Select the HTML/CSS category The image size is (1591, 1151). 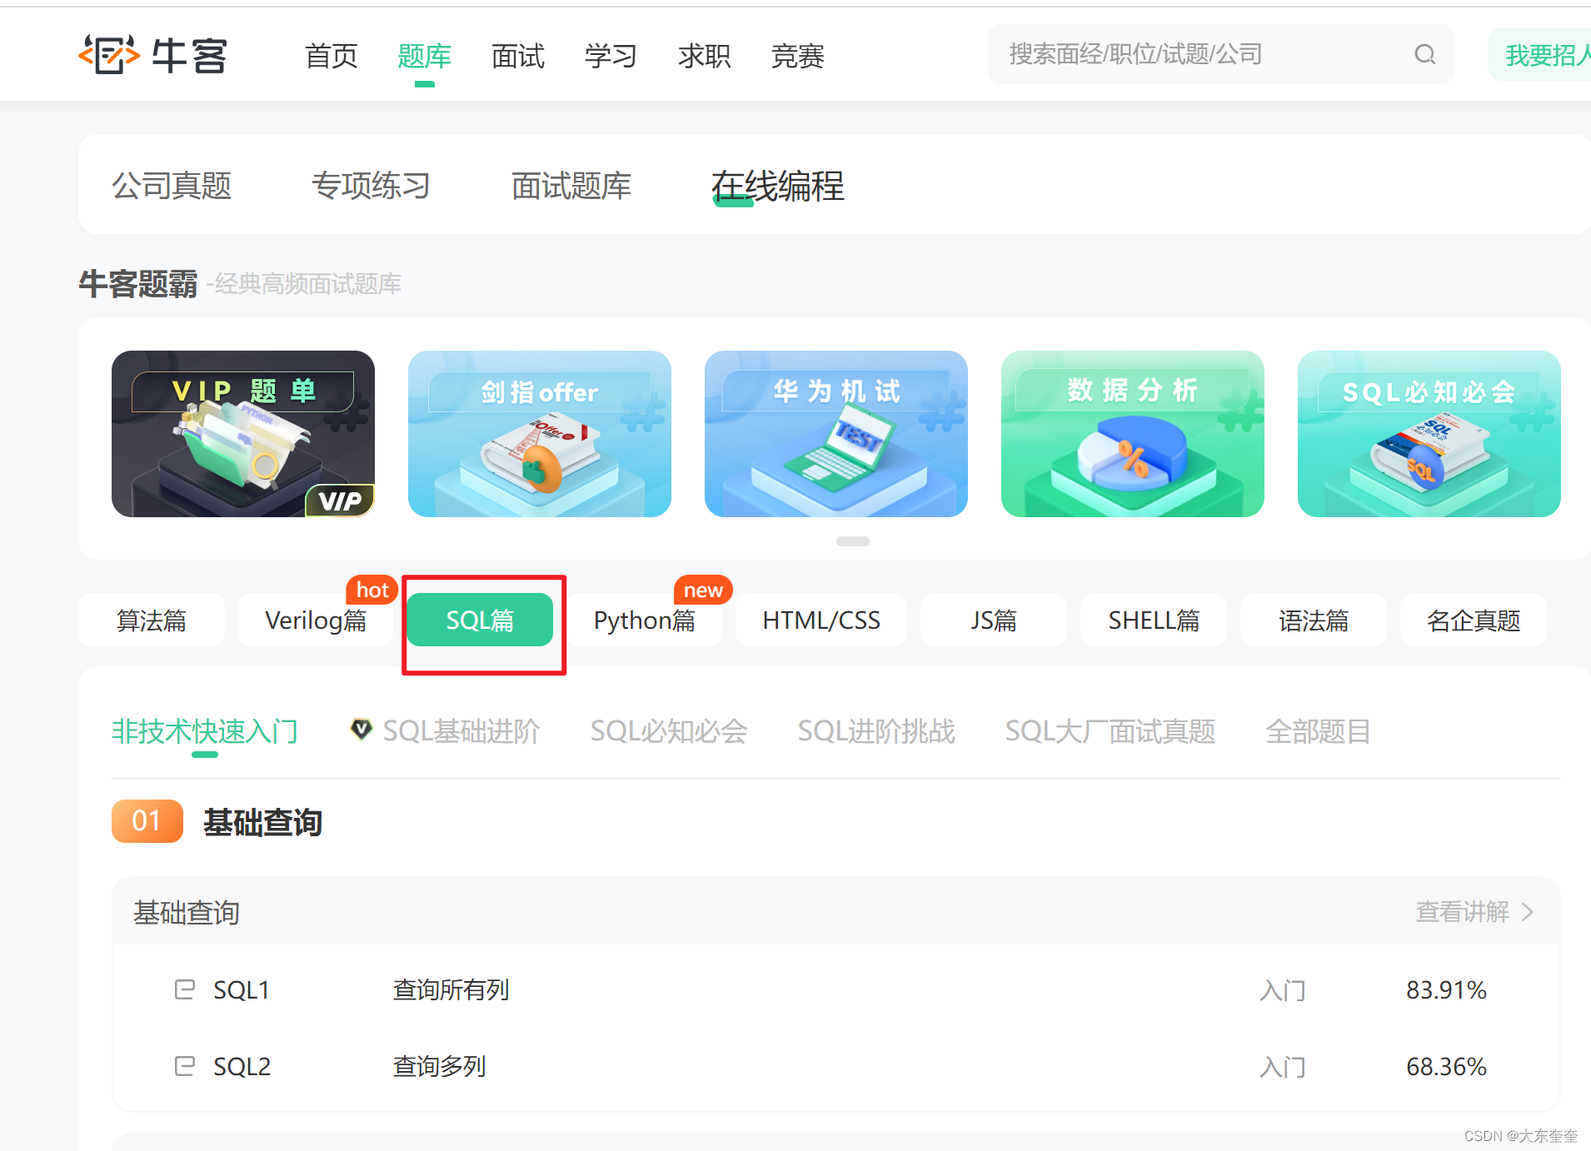click(821, 620)
